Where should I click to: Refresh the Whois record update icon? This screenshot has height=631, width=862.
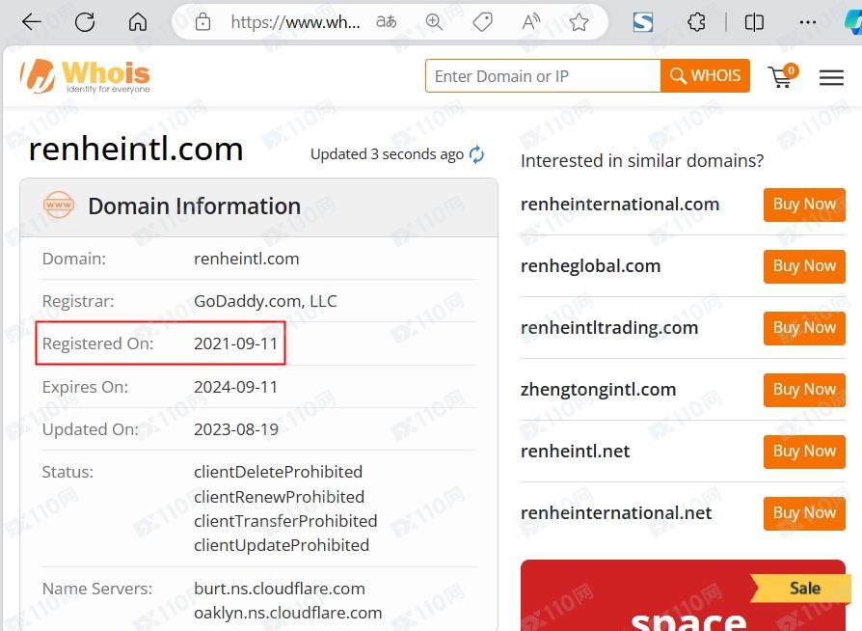coord(476,154)
